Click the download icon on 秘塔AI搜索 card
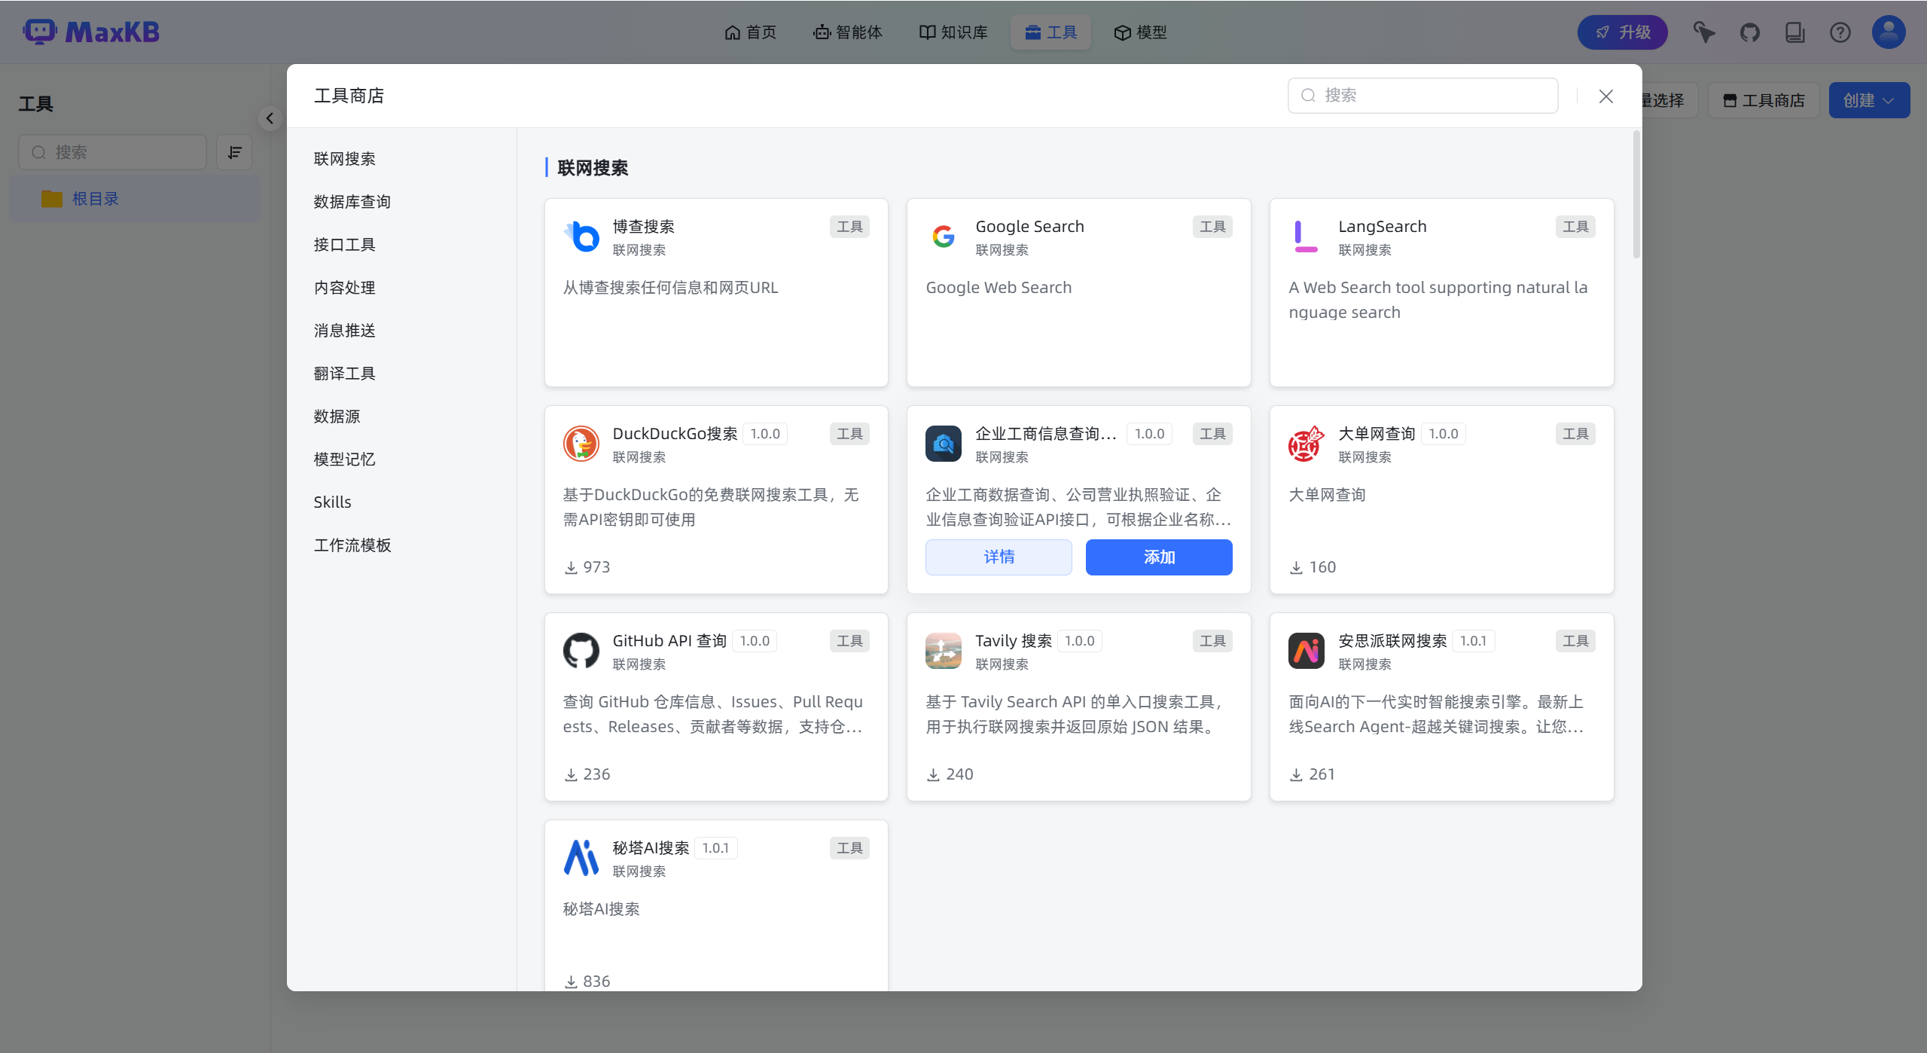The image size is (1927, 1053). (571, 981)
